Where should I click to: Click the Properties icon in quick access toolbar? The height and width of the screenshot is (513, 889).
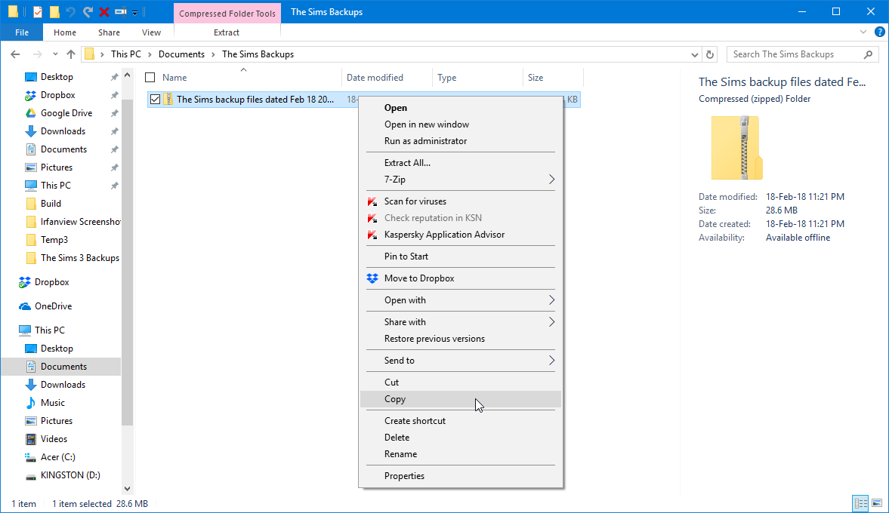click(x=38, y=12)
